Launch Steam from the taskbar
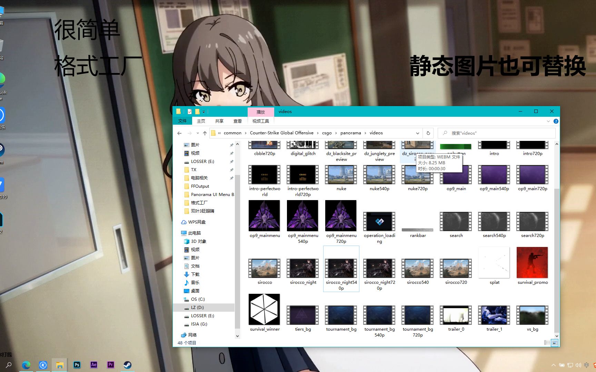Image resolution: width=596 pixels, height=372 pixels. [128, 365]
